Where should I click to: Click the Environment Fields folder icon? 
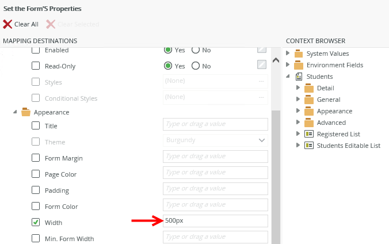click(x=299, y=65)
